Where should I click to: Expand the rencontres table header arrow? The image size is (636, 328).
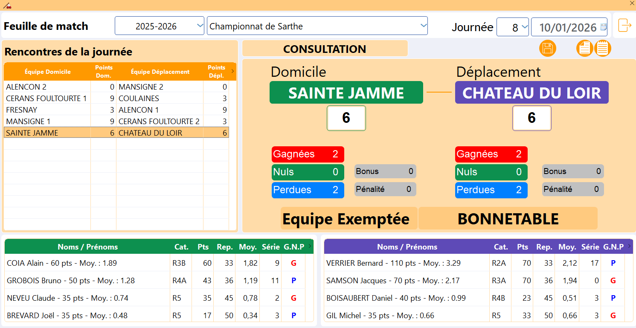(232, 71)
